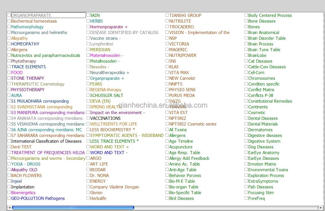This screenshot has width=325, height=211.
Task: Click the PHYSIOTHERAPY label
Action: coord(28,89)
